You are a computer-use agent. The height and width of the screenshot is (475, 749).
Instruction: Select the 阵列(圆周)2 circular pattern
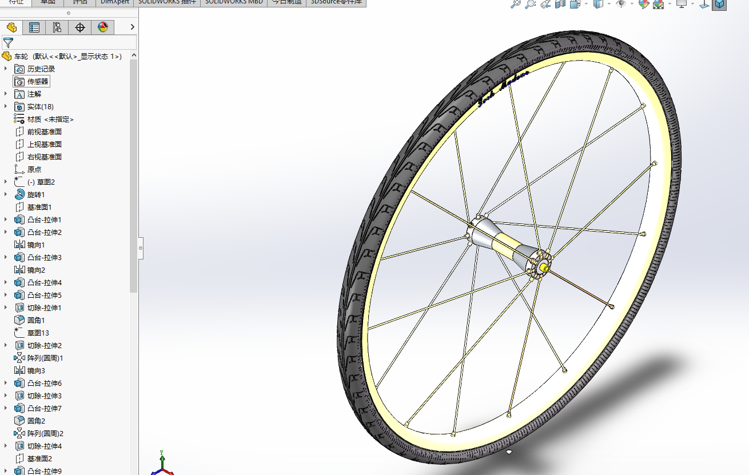39,434
